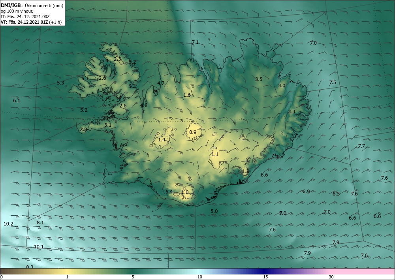Screen dimensions: 395x280
Task: Click the 6.9 value southeast of Iceland
Action: click(306, 192)
